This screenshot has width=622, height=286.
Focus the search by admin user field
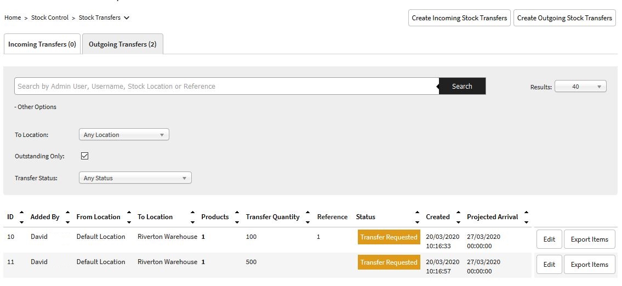226,87
